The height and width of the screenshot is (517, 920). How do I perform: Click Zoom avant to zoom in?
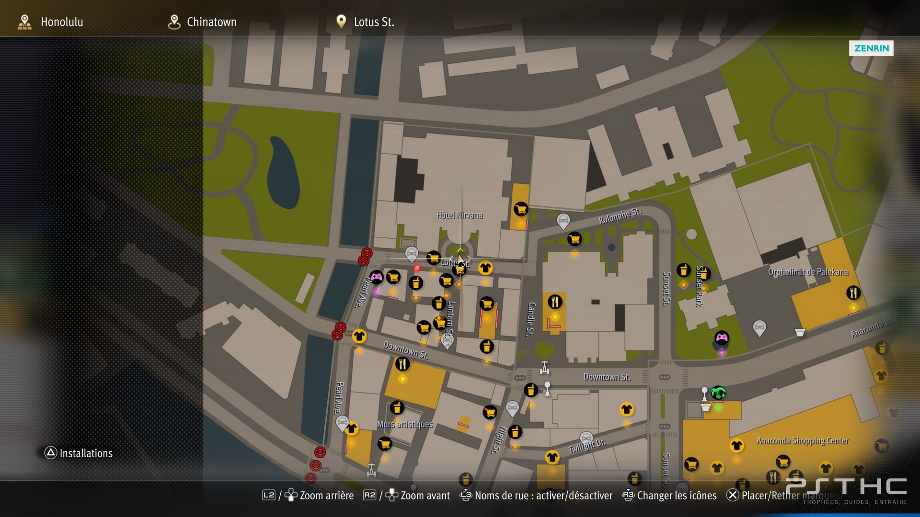[407, 495]
